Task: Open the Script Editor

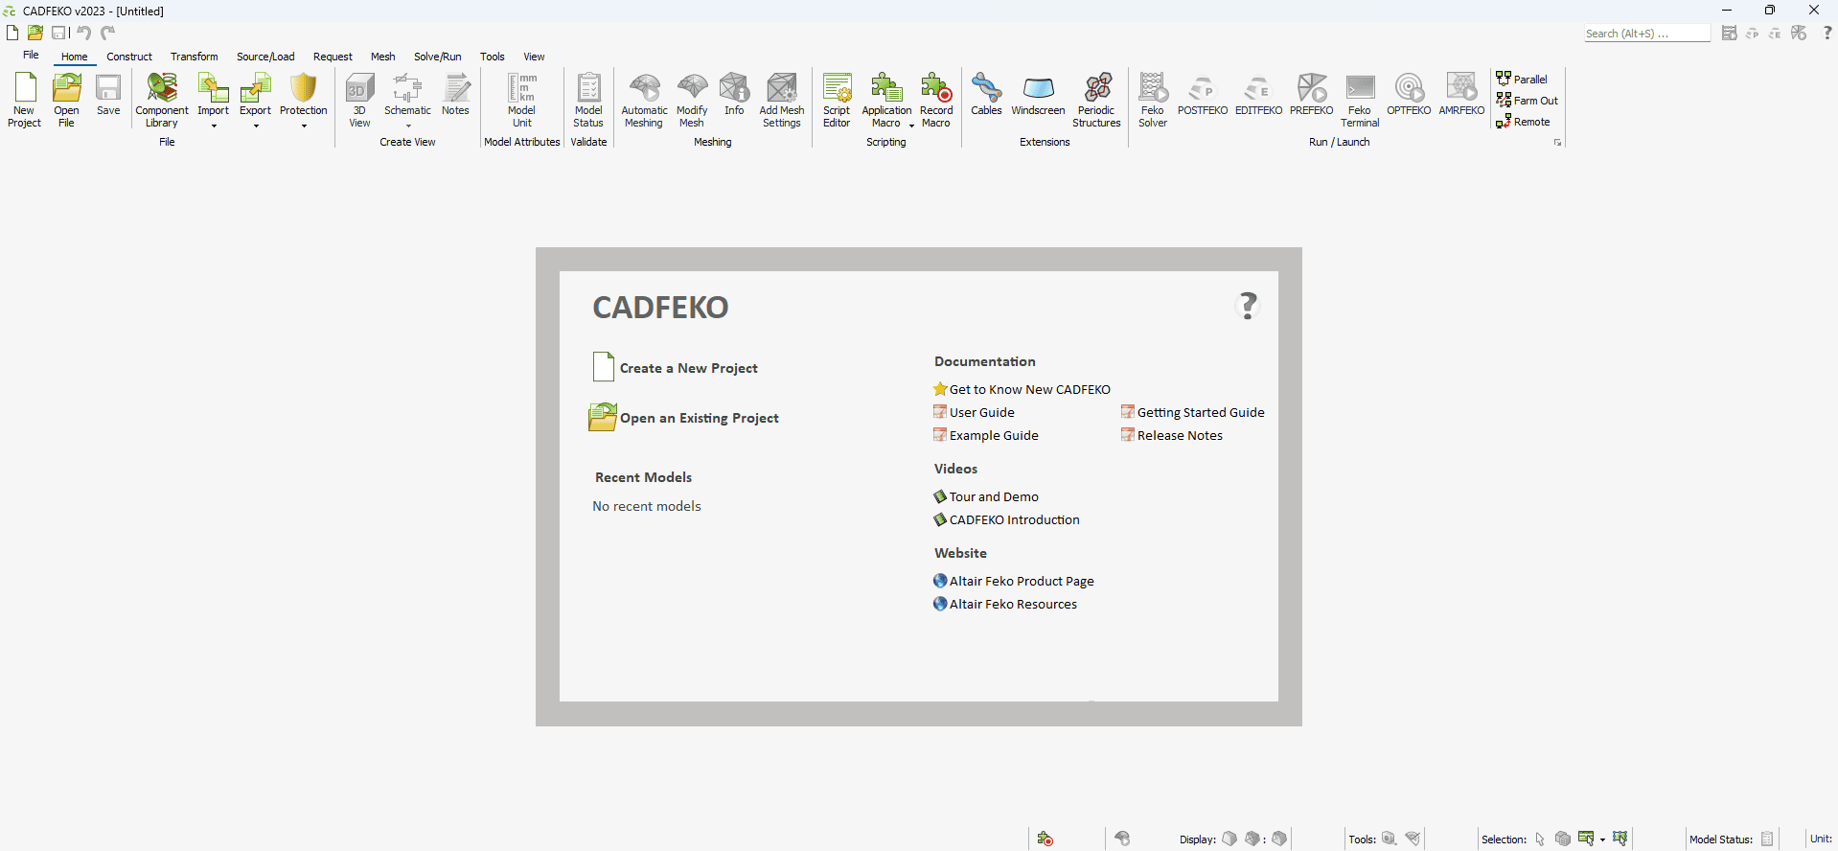Action: [x=837, y=100]
